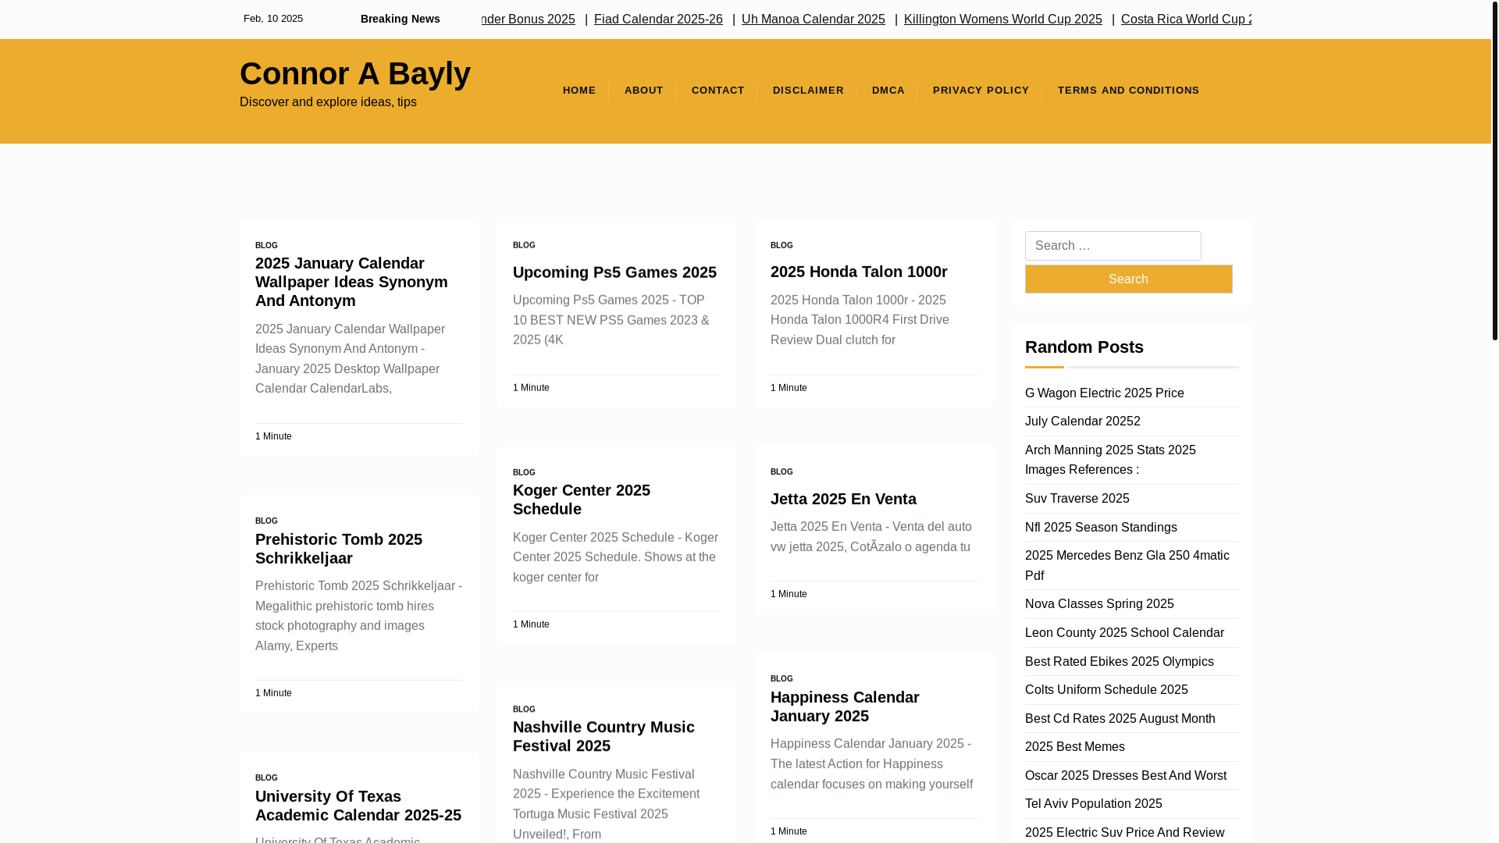The image size is (1499, 843).
Task: Open Best Cd Rates 2025 August link
Action: click(x=1120, y=719)
